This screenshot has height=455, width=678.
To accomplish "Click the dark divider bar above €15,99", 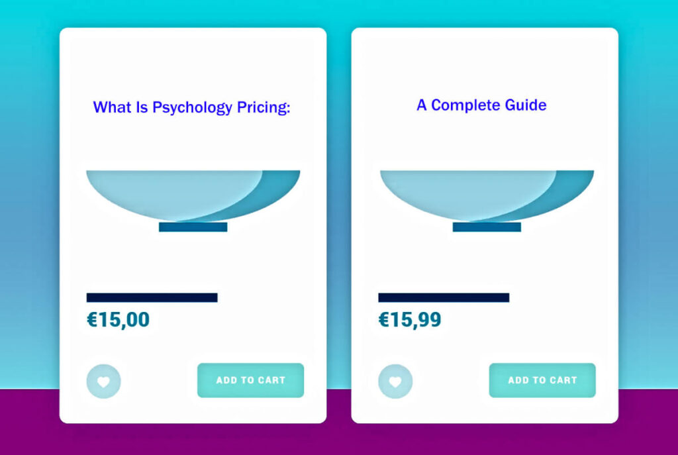I will click(443, 297).
